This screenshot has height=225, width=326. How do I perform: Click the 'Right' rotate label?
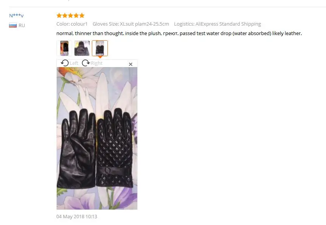pos(97,63)
